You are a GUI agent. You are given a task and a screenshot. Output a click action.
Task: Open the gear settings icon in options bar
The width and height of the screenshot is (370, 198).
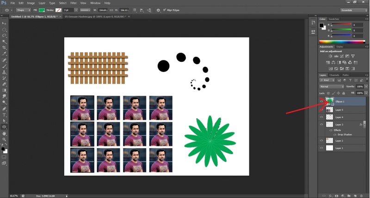coord(158,10)
